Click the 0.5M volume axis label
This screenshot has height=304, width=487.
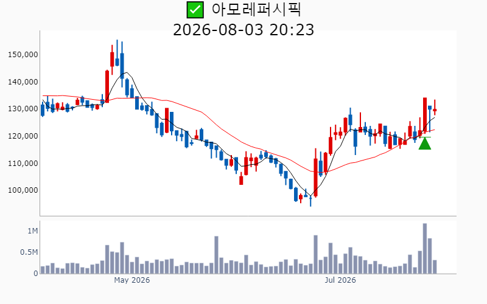(29, 252)
